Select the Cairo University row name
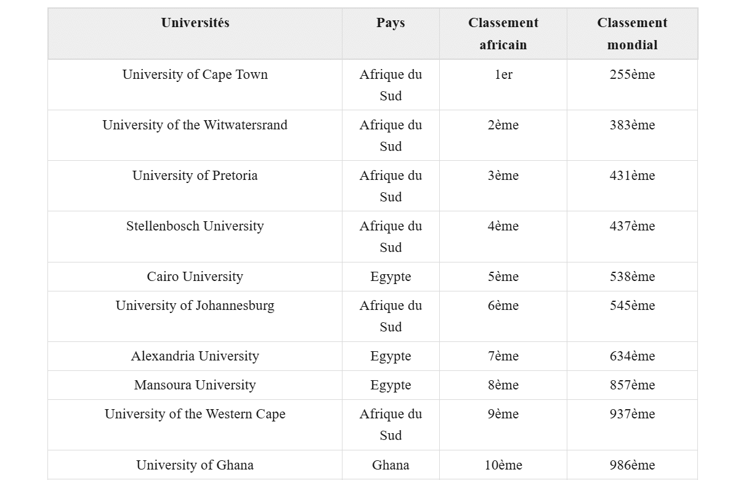 click(x=195, y=277)
